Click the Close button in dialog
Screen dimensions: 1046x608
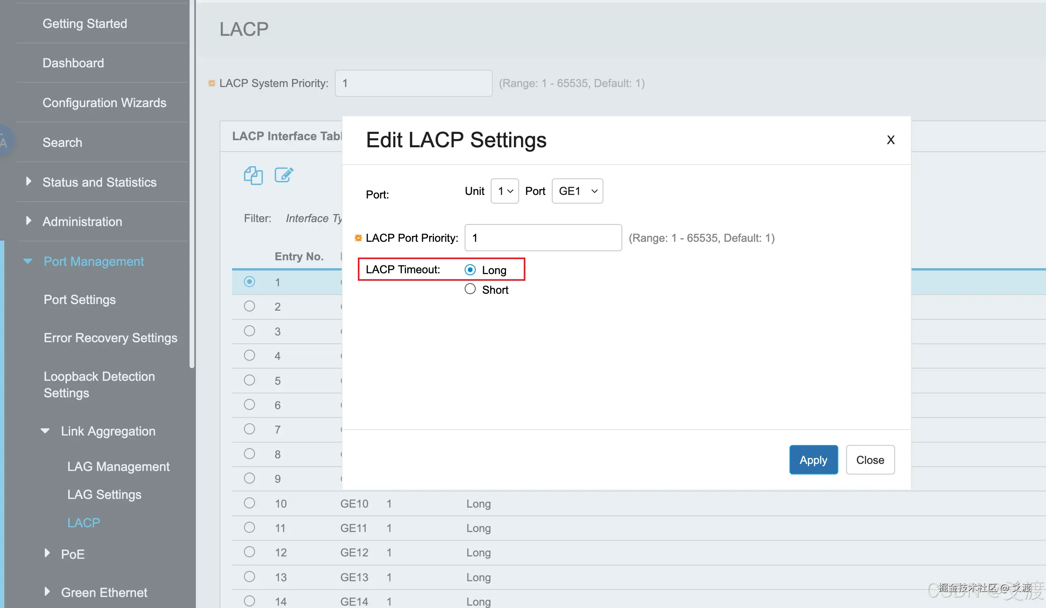(x=870, y=460)
